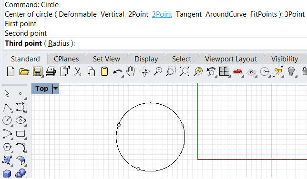Viewport: 307px width, 179px height.
Task: Open a file with the folder icon
Action: (24, 72)
